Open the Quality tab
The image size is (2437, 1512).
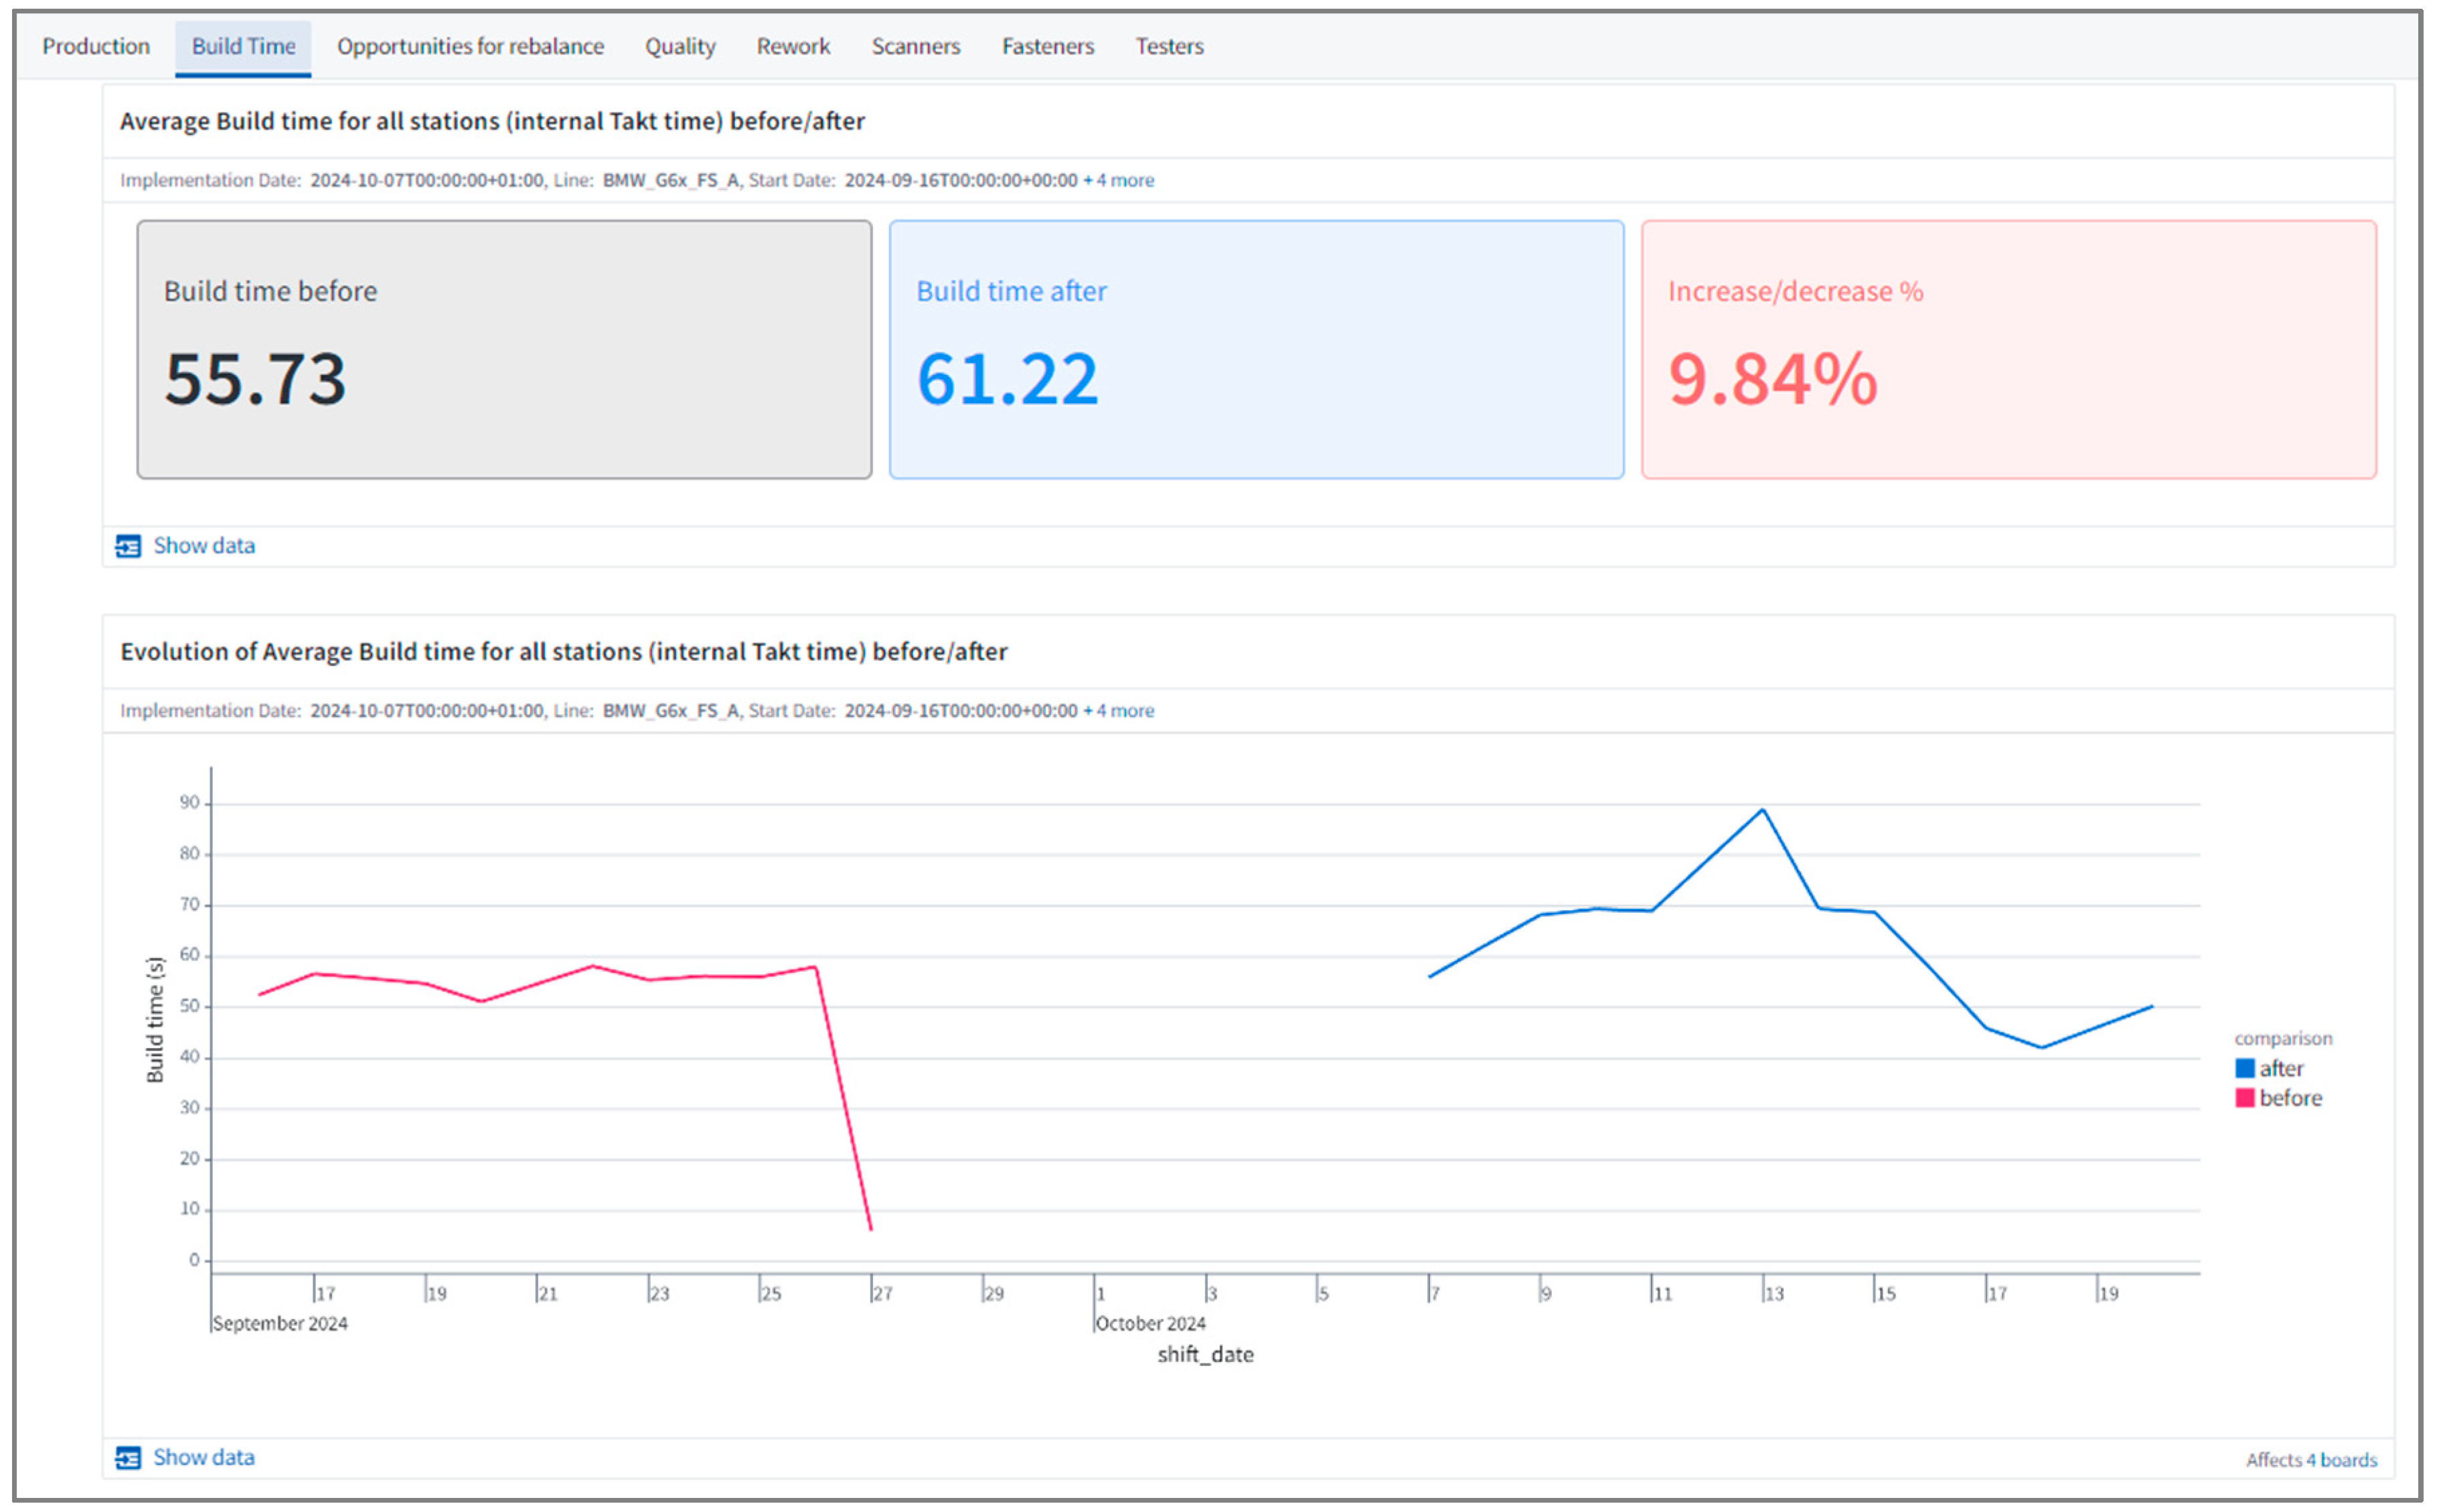(x=680, y=46)
